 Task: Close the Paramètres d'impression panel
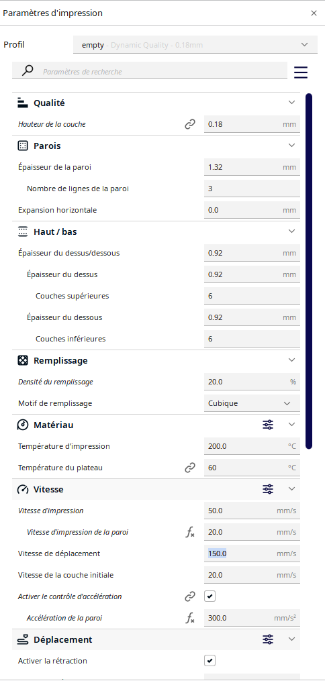314,13
